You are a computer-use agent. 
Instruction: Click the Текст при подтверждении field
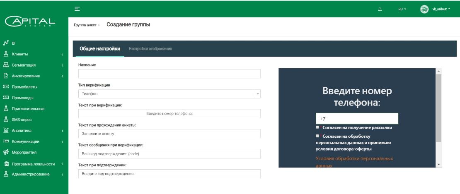169,173
